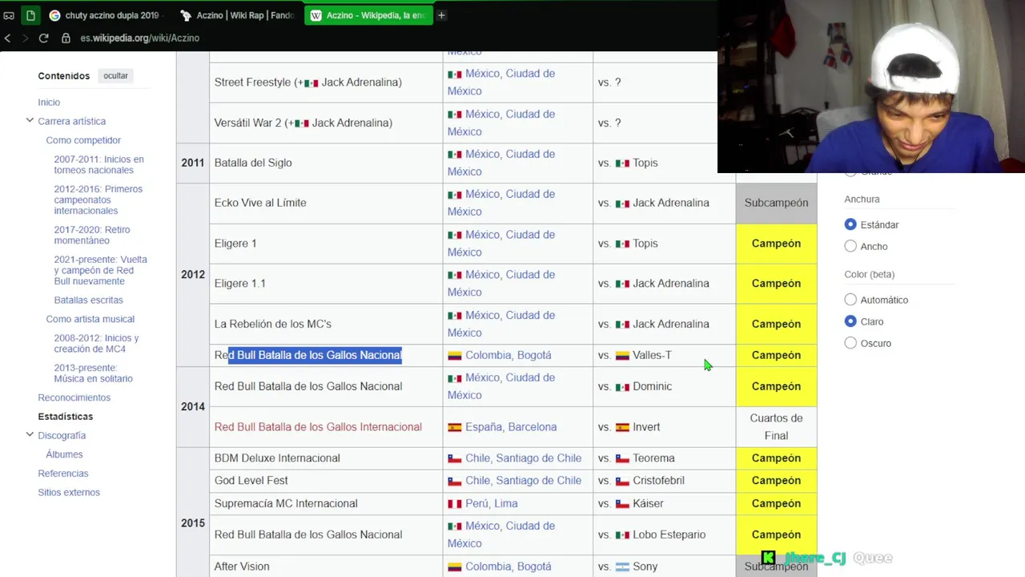The height and width of the screenshot is (577, 1025).
Task: Collapse Discografía section in contents
Action: click(30, 435)
